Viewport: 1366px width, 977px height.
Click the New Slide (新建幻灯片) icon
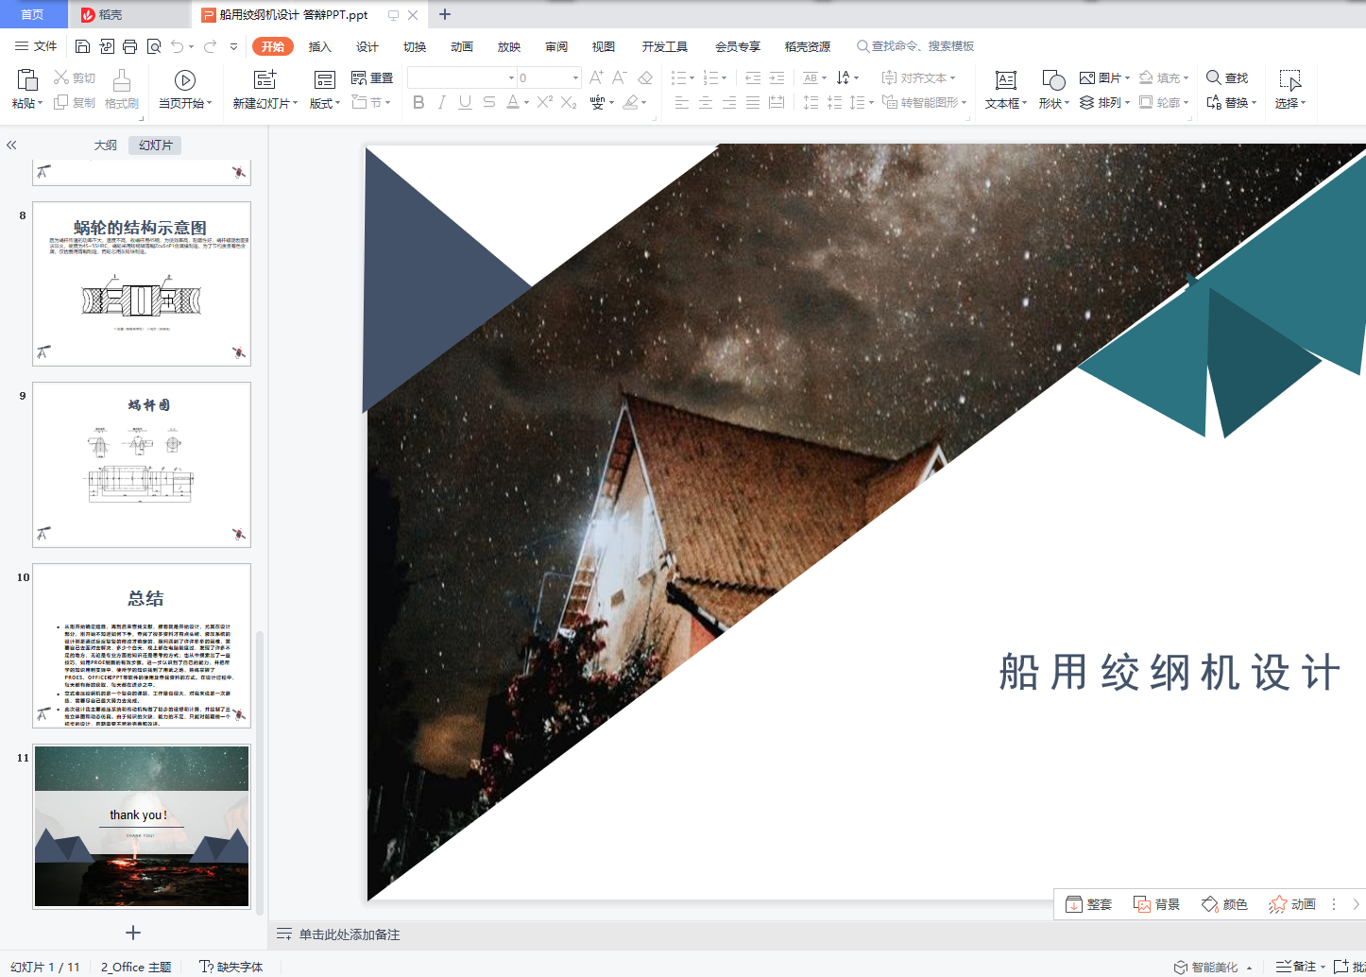tap(265, 79)
